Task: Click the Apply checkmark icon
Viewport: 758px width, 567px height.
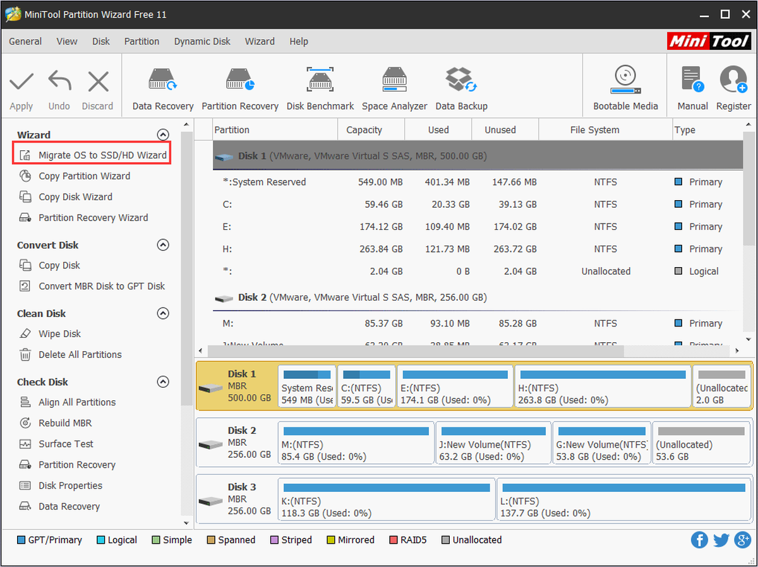Action: pyautogui.click(x=21, y=81)
